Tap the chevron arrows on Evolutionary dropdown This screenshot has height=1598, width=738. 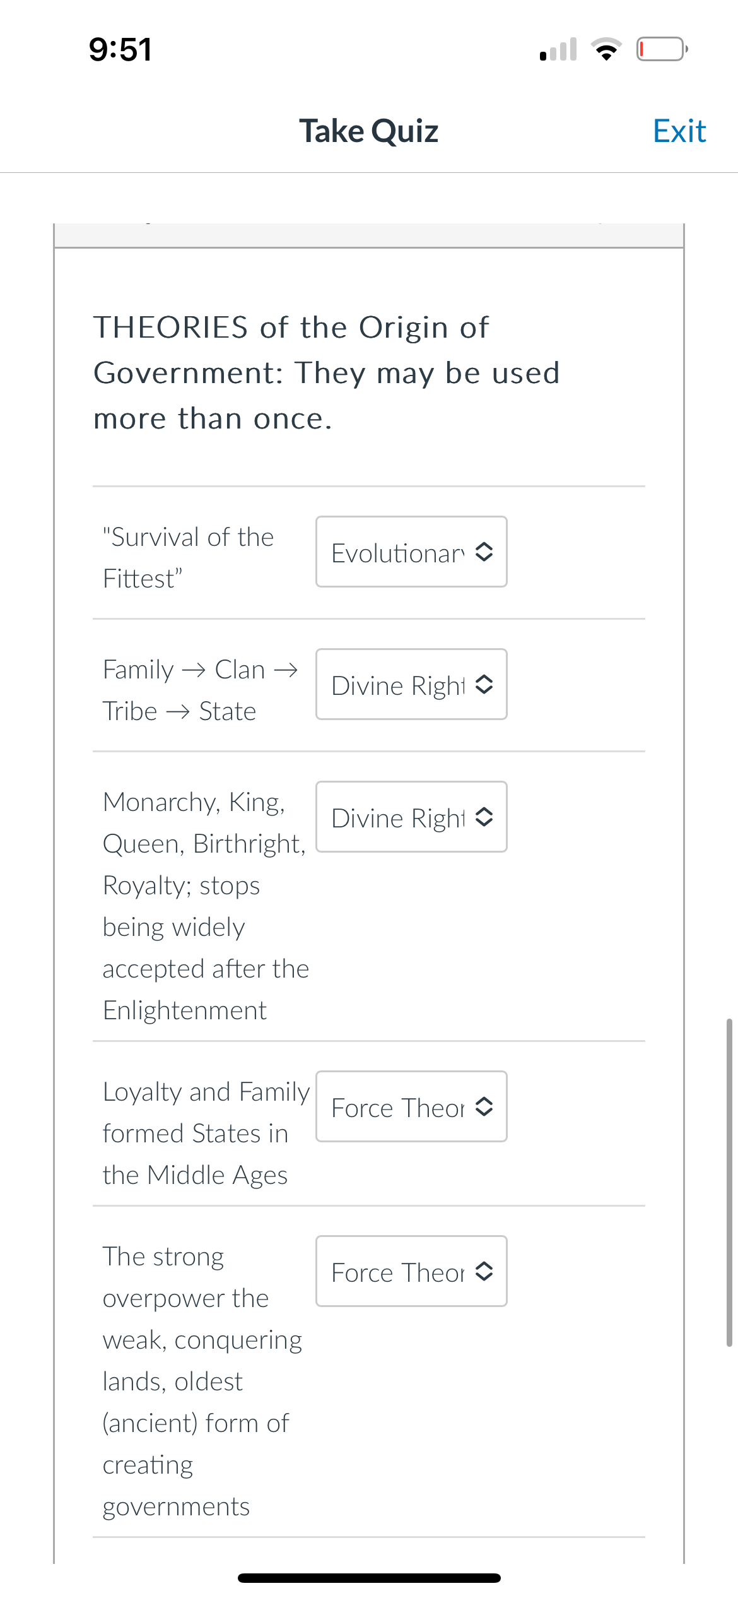(x=484, y=552)
